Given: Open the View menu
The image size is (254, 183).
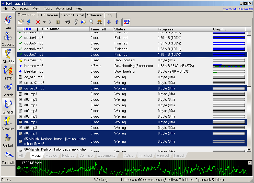Looking at the screenshot, I should point(36,8).
